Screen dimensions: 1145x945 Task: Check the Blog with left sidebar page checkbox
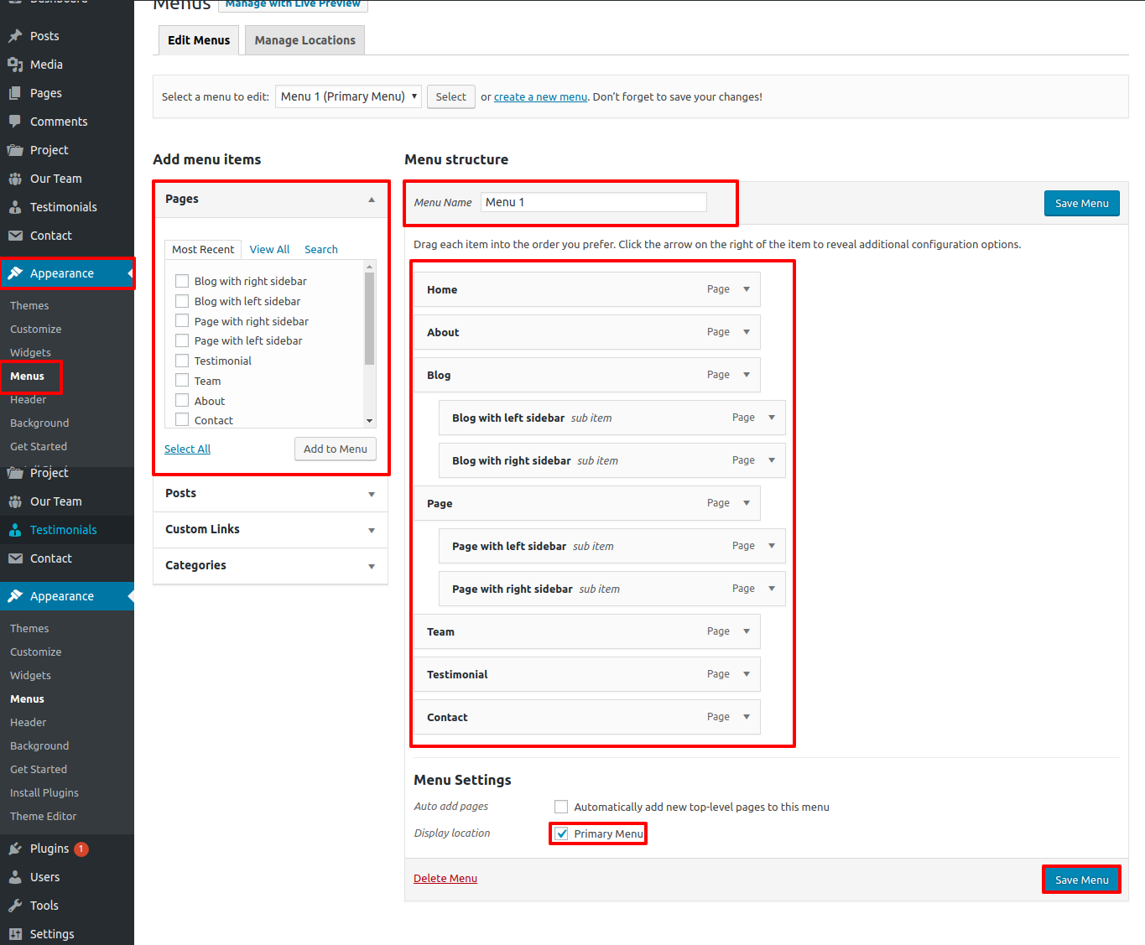[182, 301]
